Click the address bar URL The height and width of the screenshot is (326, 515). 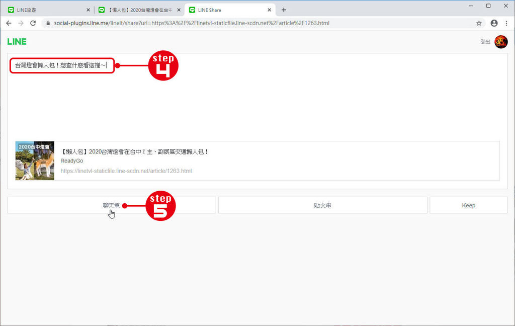(x=192, y=23)
